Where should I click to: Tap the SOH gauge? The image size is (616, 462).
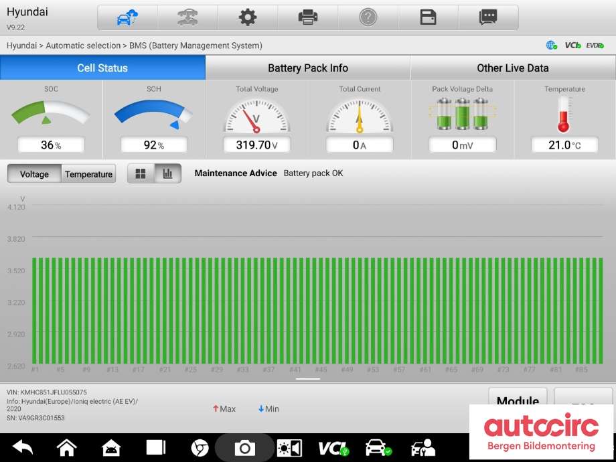[153, 114]
